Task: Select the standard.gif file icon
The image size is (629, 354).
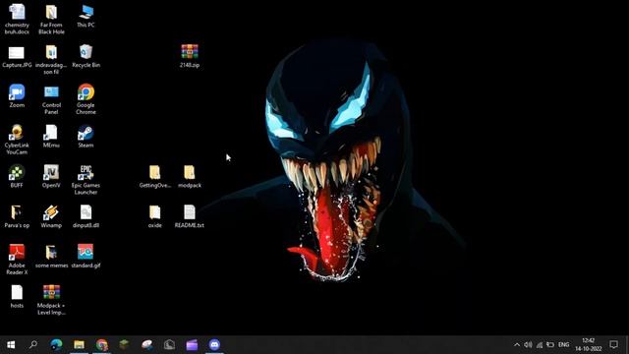Action: tap(86, 252)
